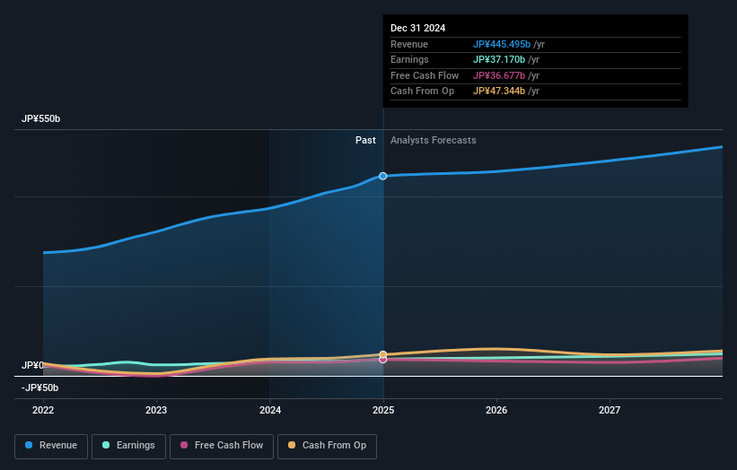Click the JP¥445.495b revenue value

click(502, 44)
